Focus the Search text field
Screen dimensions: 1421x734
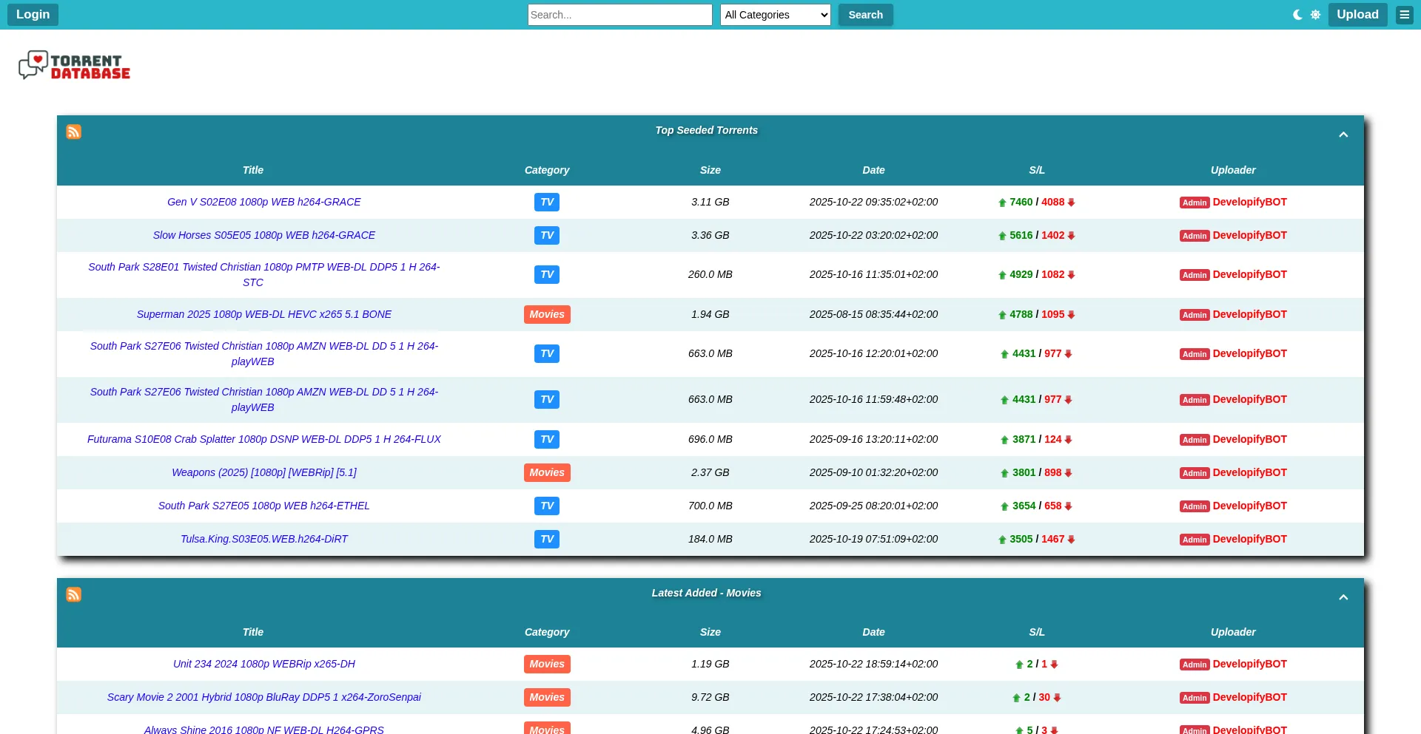[x=619, y=15]
